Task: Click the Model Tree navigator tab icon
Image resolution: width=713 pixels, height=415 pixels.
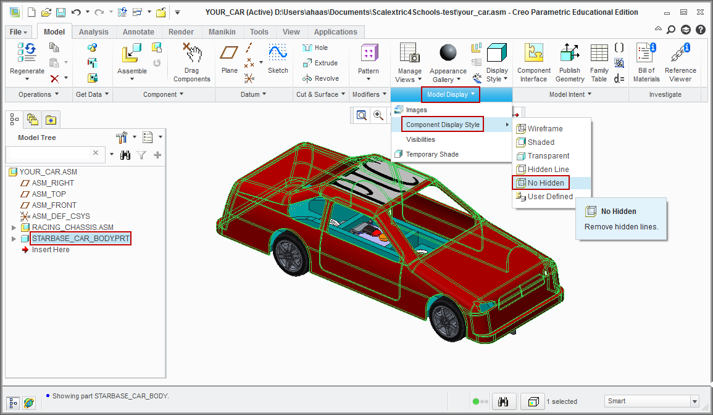Action: click(x=14, y=120)
